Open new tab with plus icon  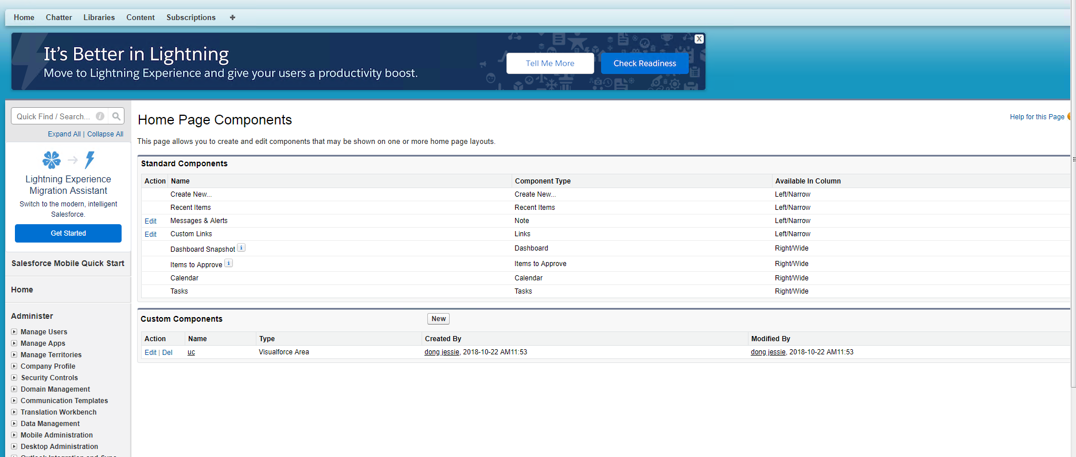coord(232,17)
